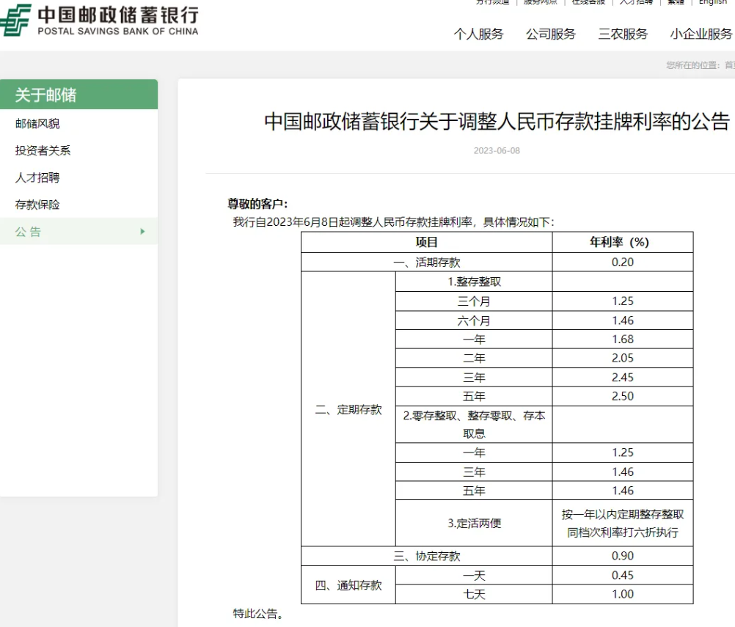Click the 0.20 rate for 活期存款
The height and width of the screenshot is (627, 735).
[x=623, y=263]
